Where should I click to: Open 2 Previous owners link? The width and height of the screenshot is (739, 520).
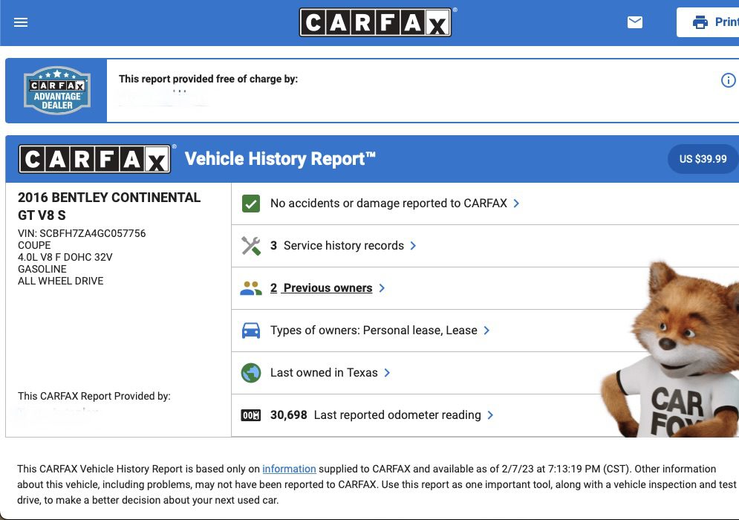pyautogui.click(x=321, y=288)
